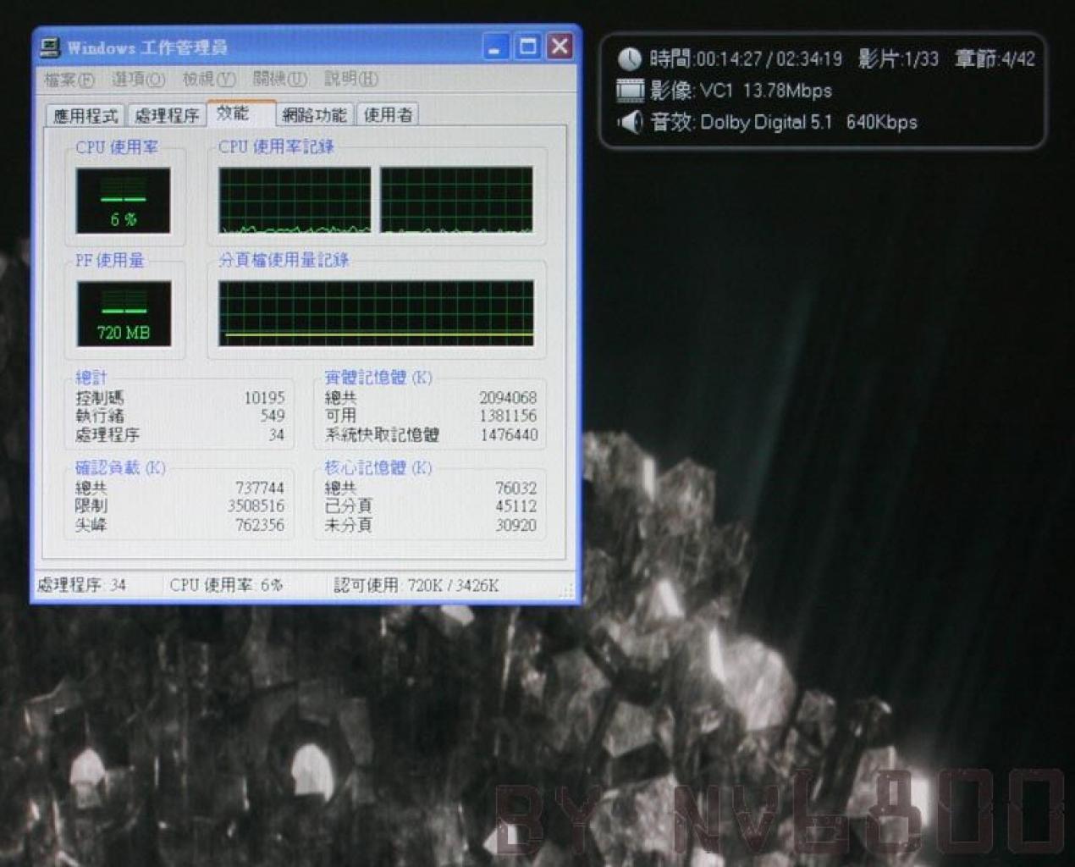Click the clock icon in the player overlay

pyautogui.click(x=630, y=58)
